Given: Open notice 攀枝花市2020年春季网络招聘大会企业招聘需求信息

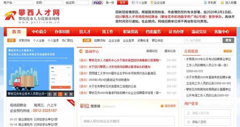Looking at the screenshot, I should point(125,93).
